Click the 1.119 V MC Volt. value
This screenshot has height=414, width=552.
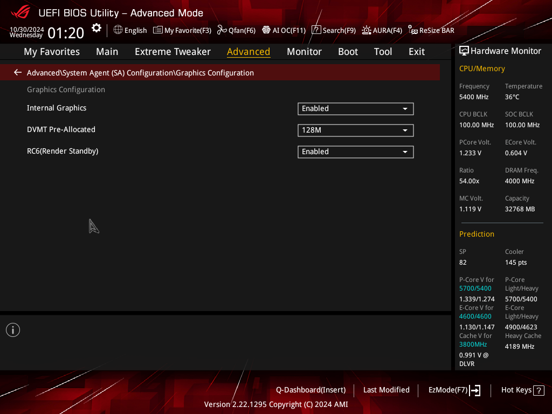pos(470,210)
